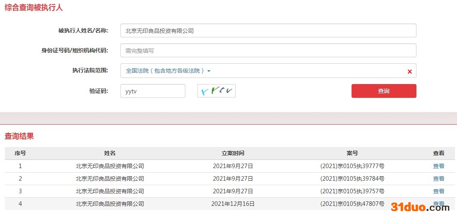The image size is (457, 216).
Task: Click the 2021年12月16日 filing date cell
Action: pos(233,204)
